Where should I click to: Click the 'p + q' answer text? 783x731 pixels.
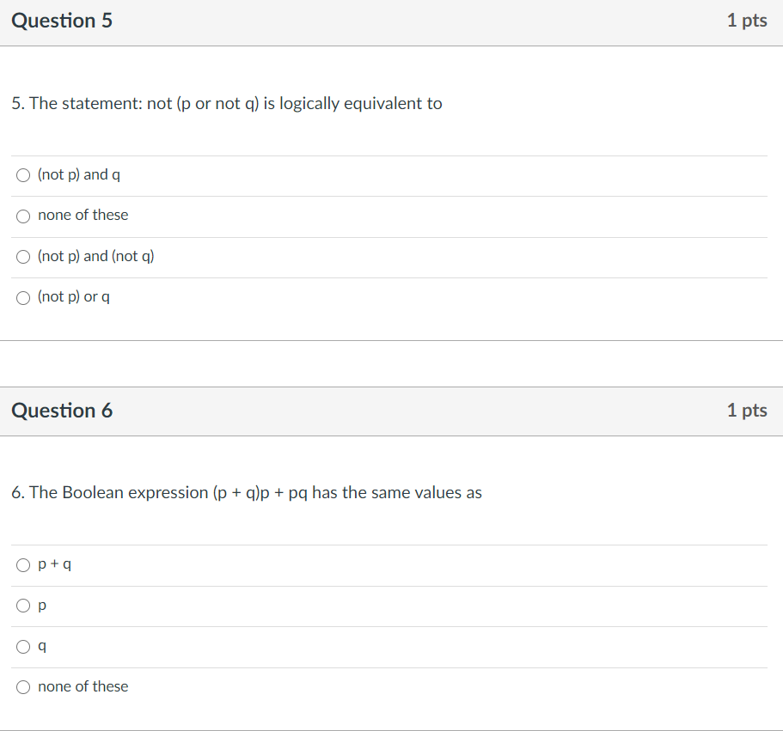click(54, 564)
